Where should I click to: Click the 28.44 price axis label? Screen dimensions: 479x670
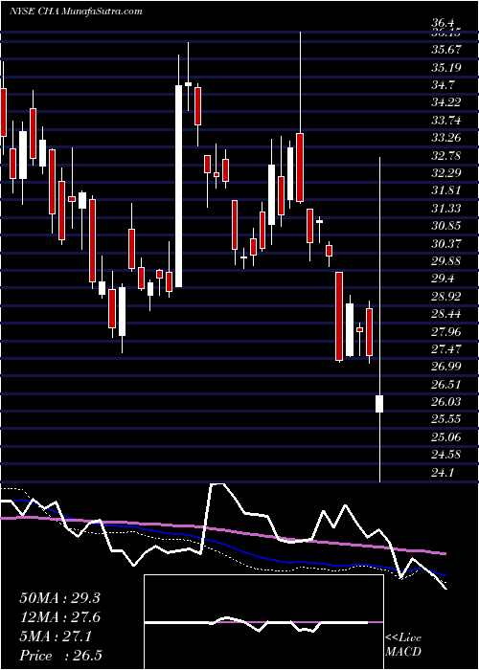click(446, 314)
